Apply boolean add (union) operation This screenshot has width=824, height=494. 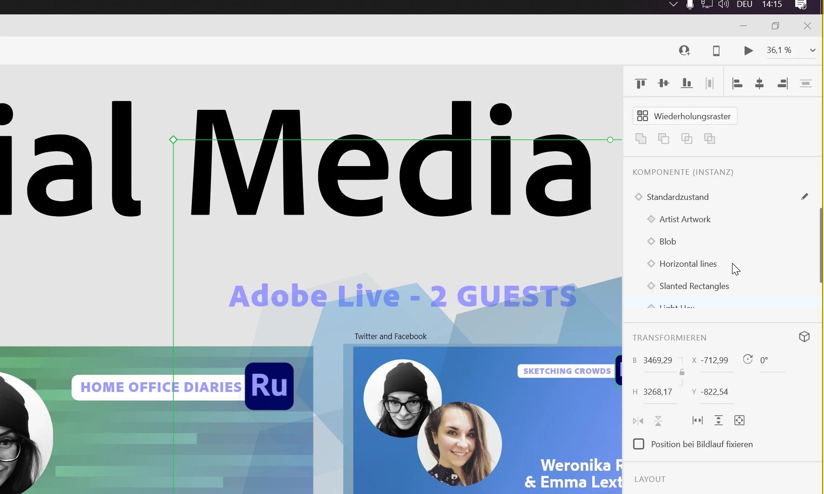click(641, 139)
